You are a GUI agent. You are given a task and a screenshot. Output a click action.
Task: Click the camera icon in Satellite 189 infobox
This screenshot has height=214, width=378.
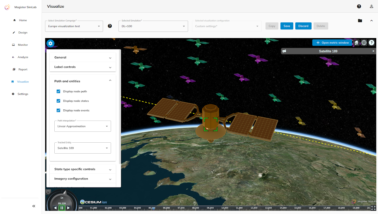click(284, 51)
